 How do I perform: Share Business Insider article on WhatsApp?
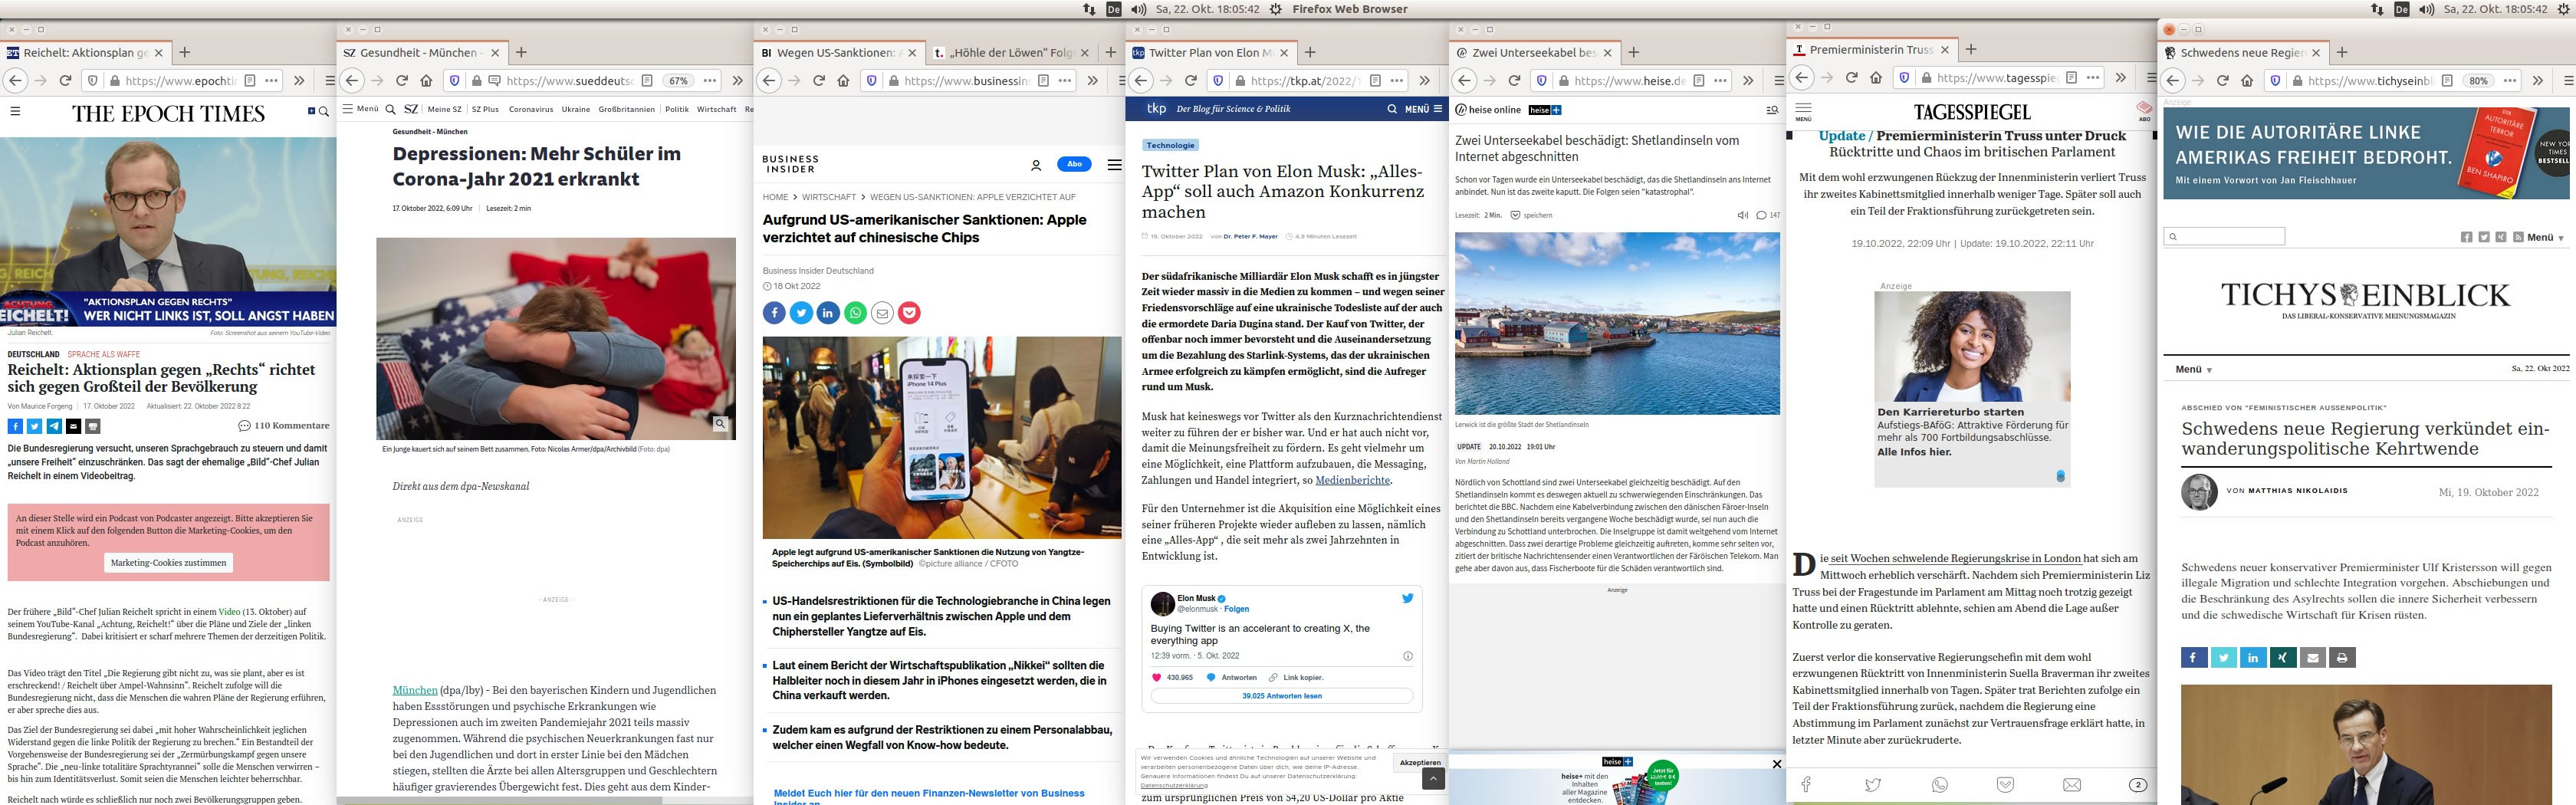point(855,313)
